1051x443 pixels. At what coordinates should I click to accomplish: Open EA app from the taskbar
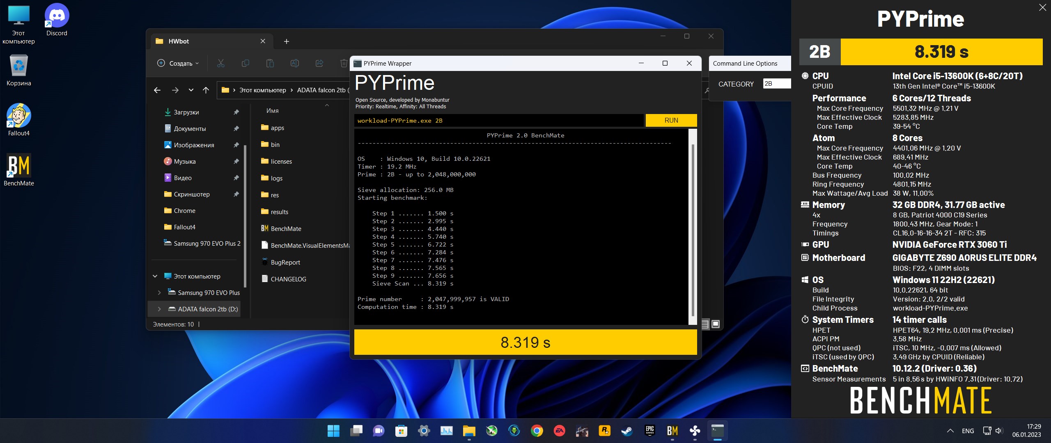pos(559,431)
